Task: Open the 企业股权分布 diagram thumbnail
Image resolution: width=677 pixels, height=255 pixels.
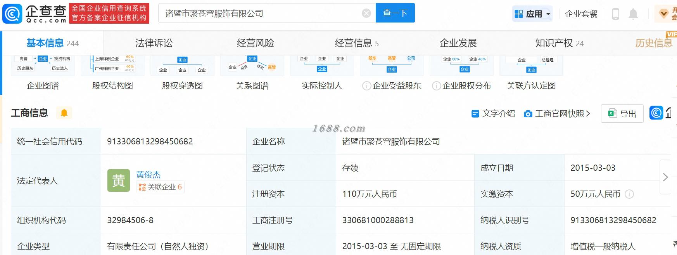Action: point(461,65)
